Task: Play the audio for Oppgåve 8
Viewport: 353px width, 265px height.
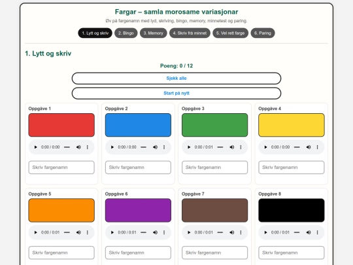Action: click(x=265, y=232)
